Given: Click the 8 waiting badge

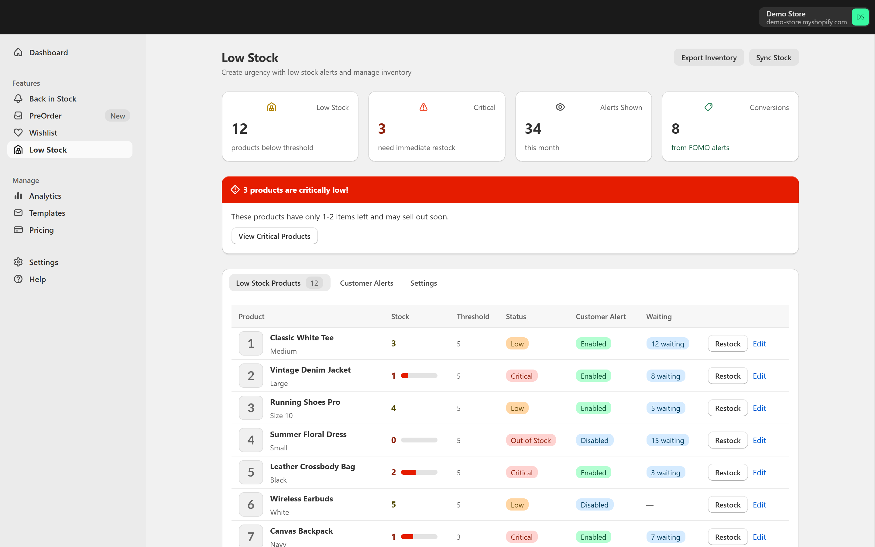Looking at the screenshot, I should 666,376.
